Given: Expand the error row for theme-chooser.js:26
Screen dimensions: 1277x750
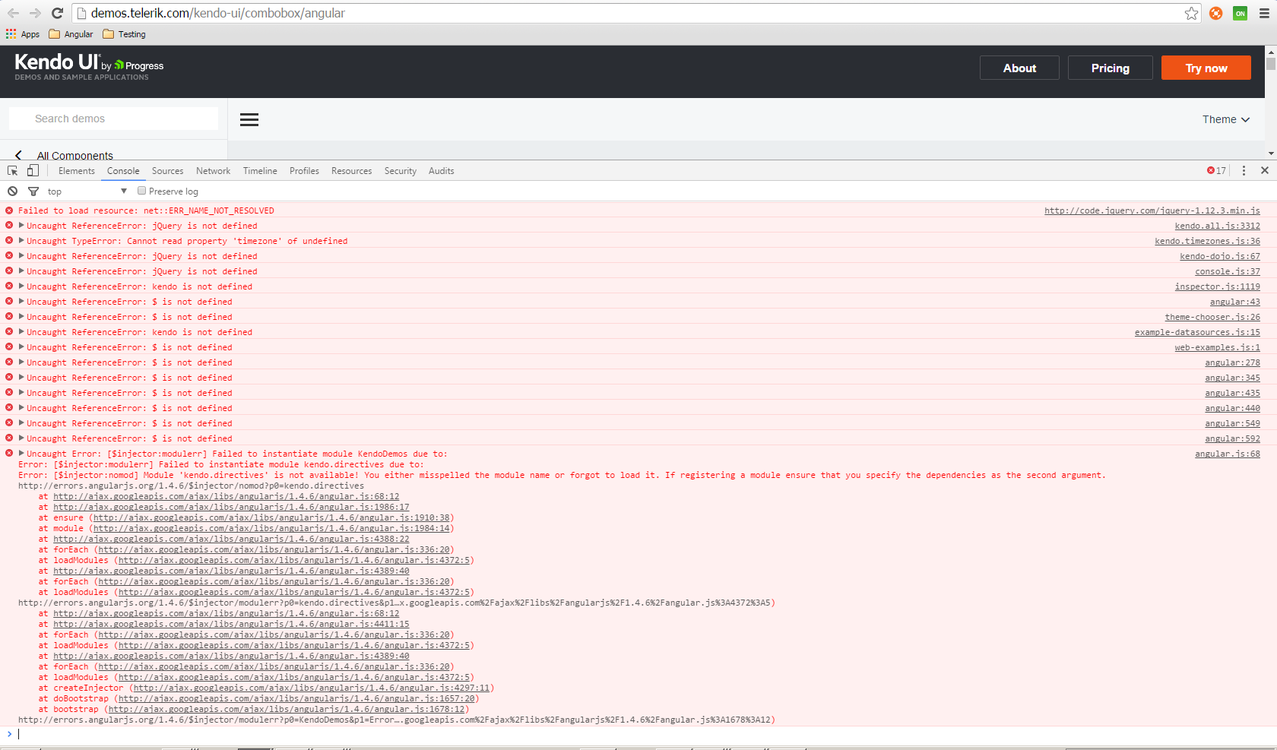Looking at the screenshot, I should pyautogui.click(x=21, y=317).
